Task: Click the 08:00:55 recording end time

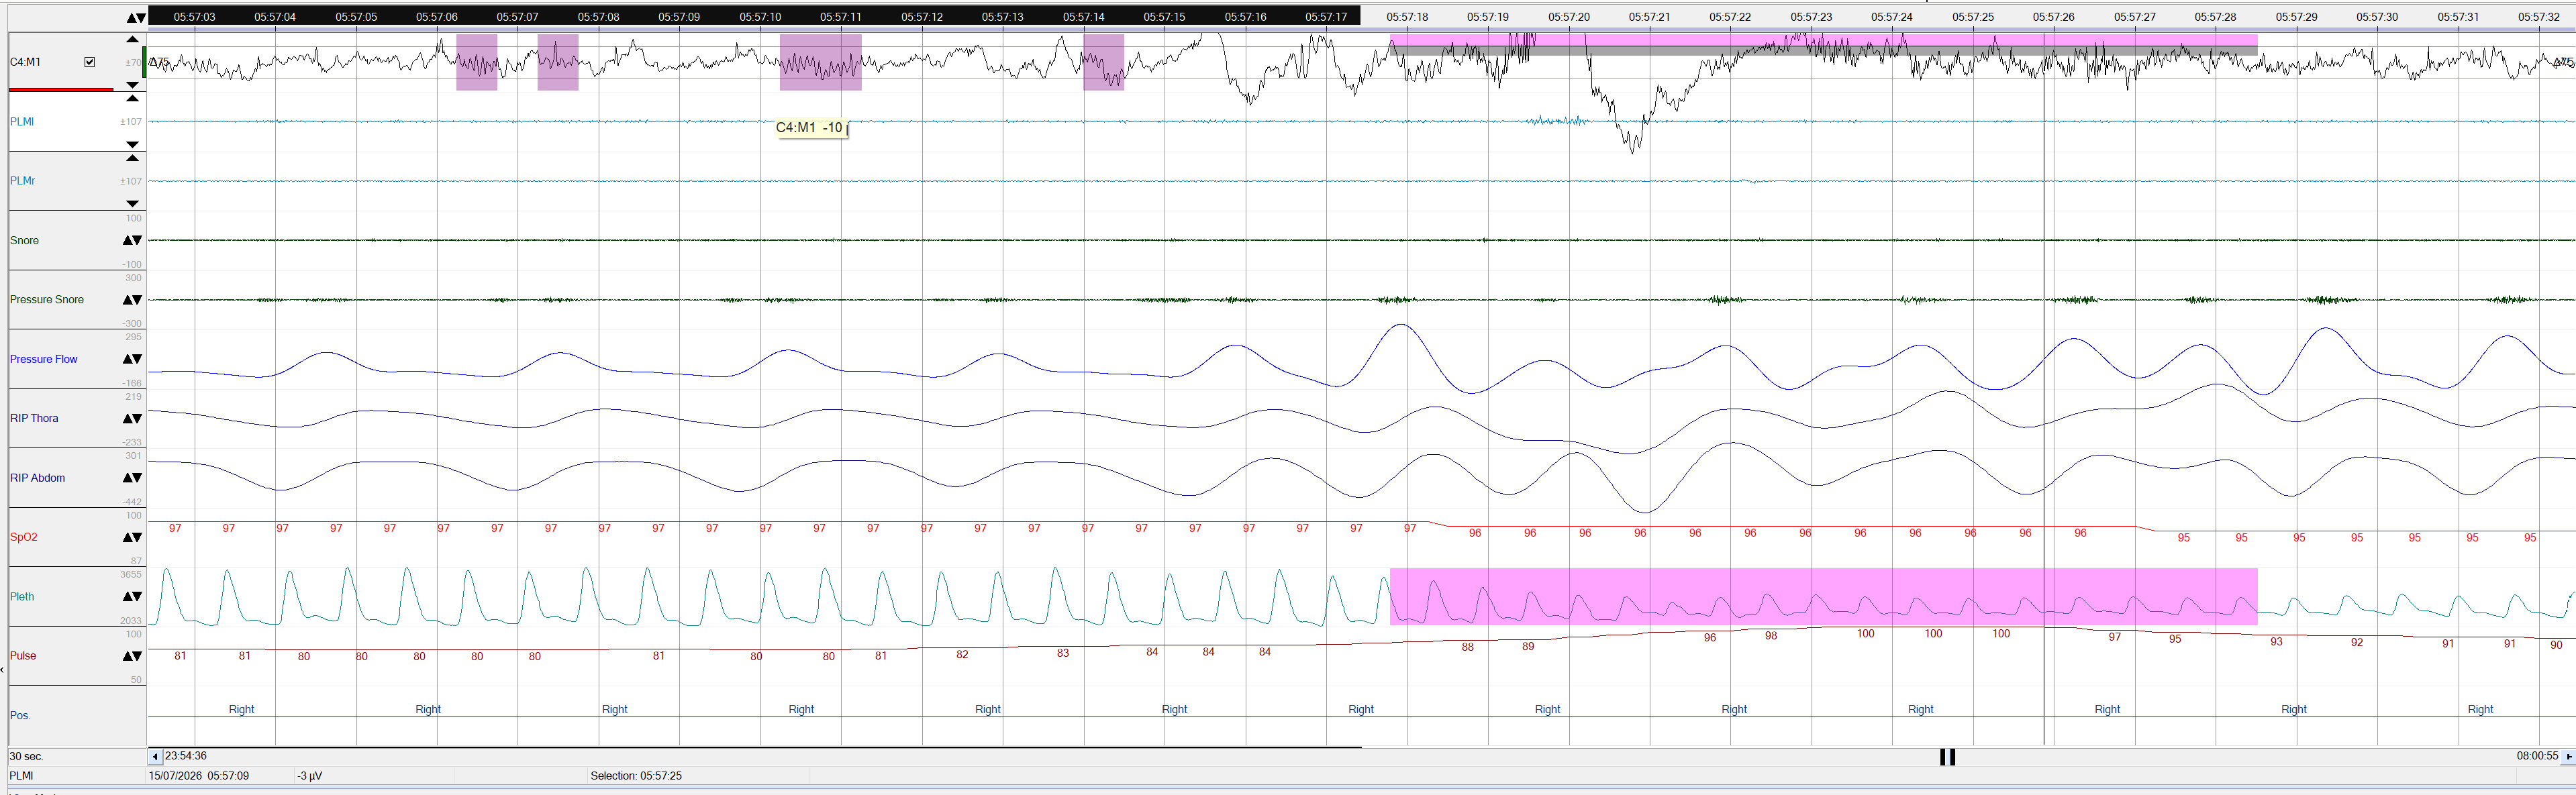Action: coord(2537,756)
